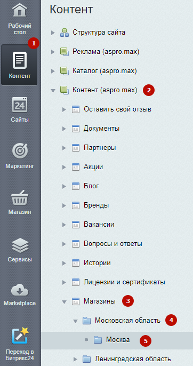This screenshot has width=193, height=366.
Task: Select the Контент sidebar section icon
Action: point(20,60)
